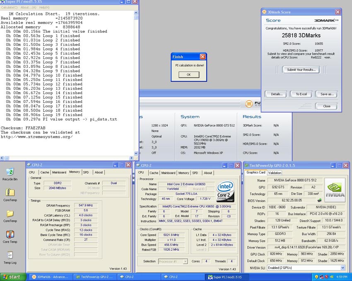Launch the Core Temp thermometer application icon
Screen dimensions: 352x281
pyautogui.click(x=10, y=234)
